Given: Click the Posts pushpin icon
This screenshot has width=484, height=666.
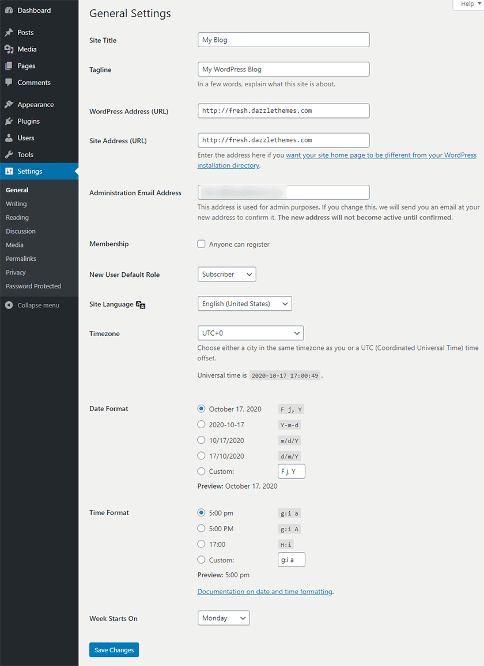Looking at the screenshot, I should 9,32.
